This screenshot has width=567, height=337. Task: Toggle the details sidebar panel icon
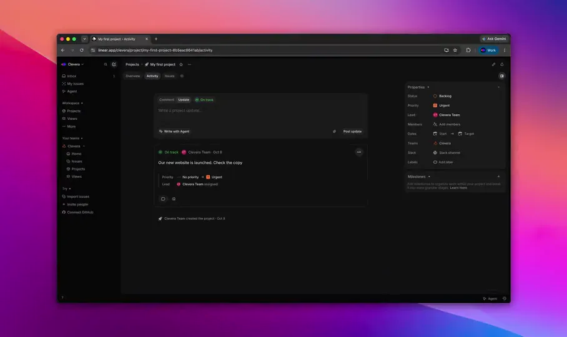point(502,76)
